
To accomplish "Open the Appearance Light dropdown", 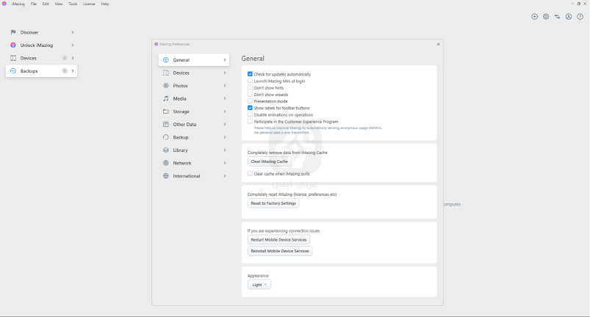I will (259, 285).
